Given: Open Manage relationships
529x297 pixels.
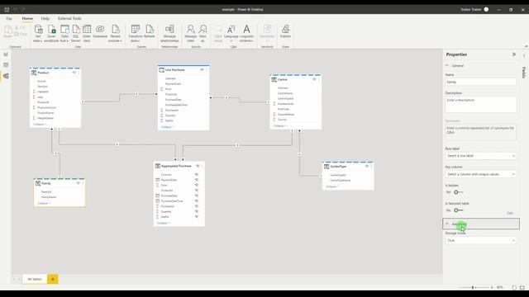Looking at the screenshot, I should [169, 34].
